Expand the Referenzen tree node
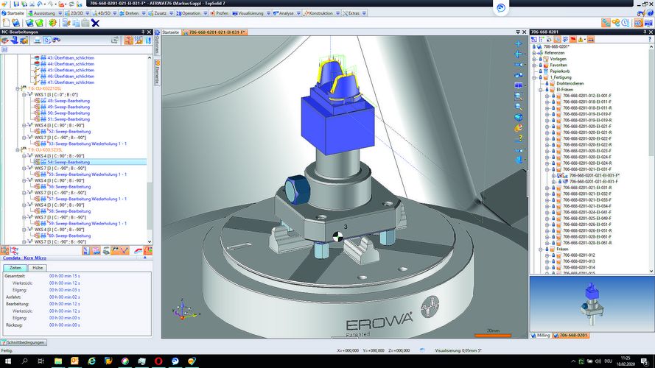 (x=534, y=53)
